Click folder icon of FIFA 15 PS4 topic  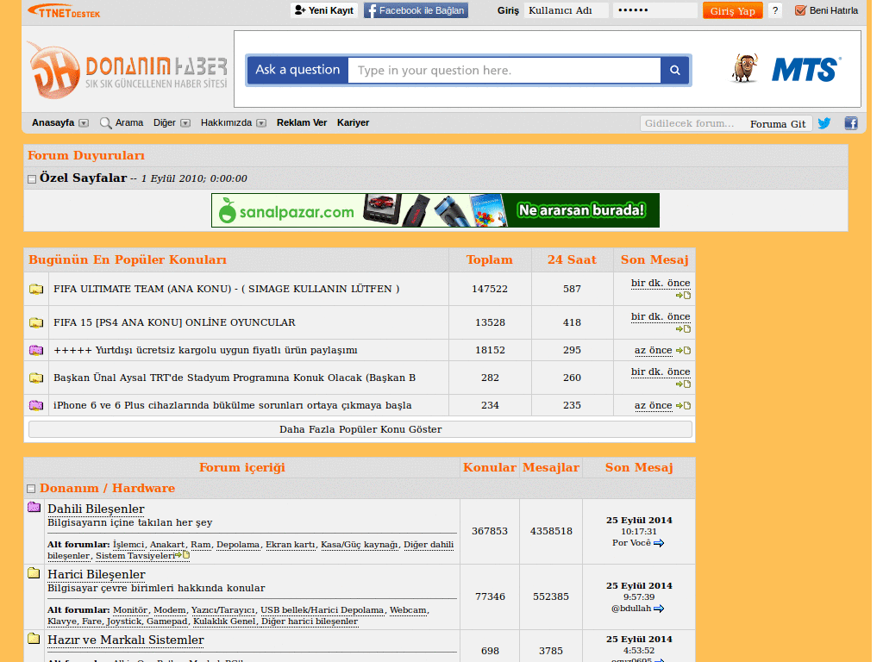[36, 322]
